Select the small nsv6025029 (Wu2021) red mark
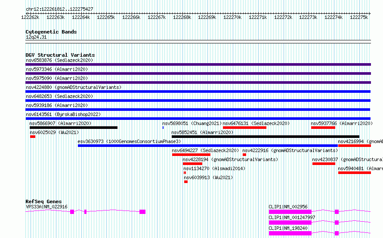Image resolution: width=383 pixels, height=238 pixels. pyautogui.click(x=33, y=137)
